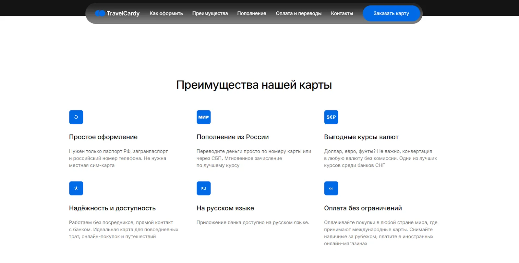Open the Как оформить menu item
The image size is (519, 263).
point(166,13)
